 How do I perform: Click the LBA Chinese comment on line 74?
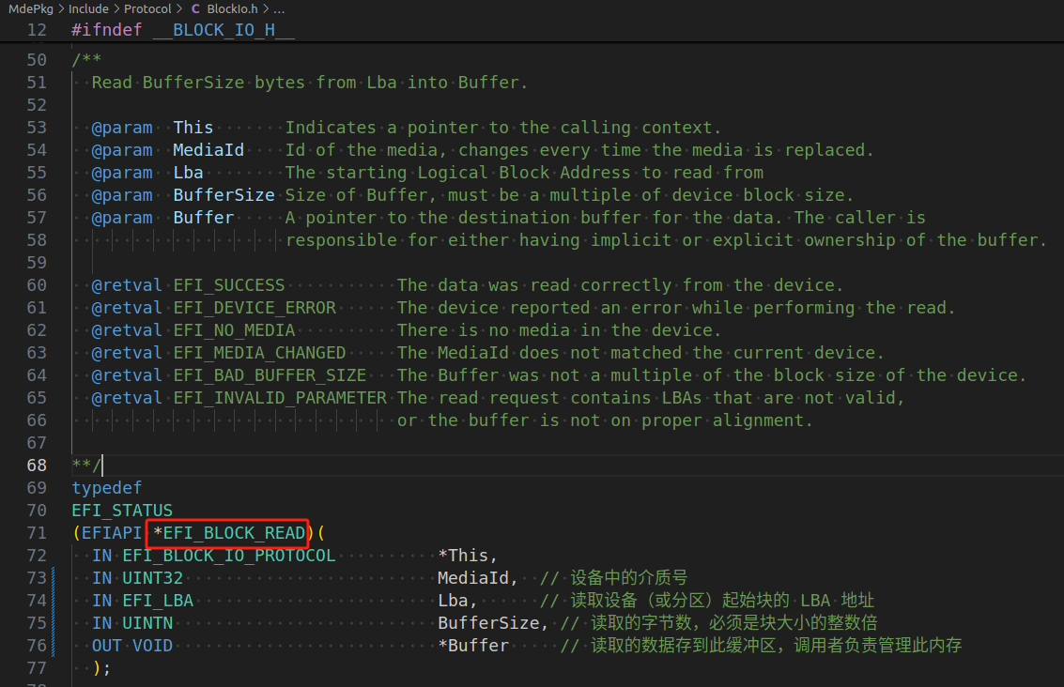click(707, 601)
